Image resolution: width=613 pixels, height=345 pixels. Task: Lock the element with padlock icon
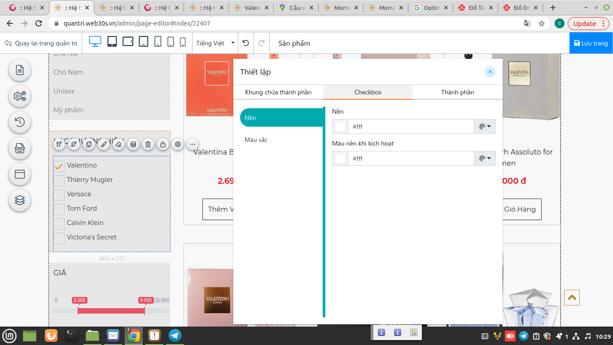pyautogui.click(x=163, y=144)
